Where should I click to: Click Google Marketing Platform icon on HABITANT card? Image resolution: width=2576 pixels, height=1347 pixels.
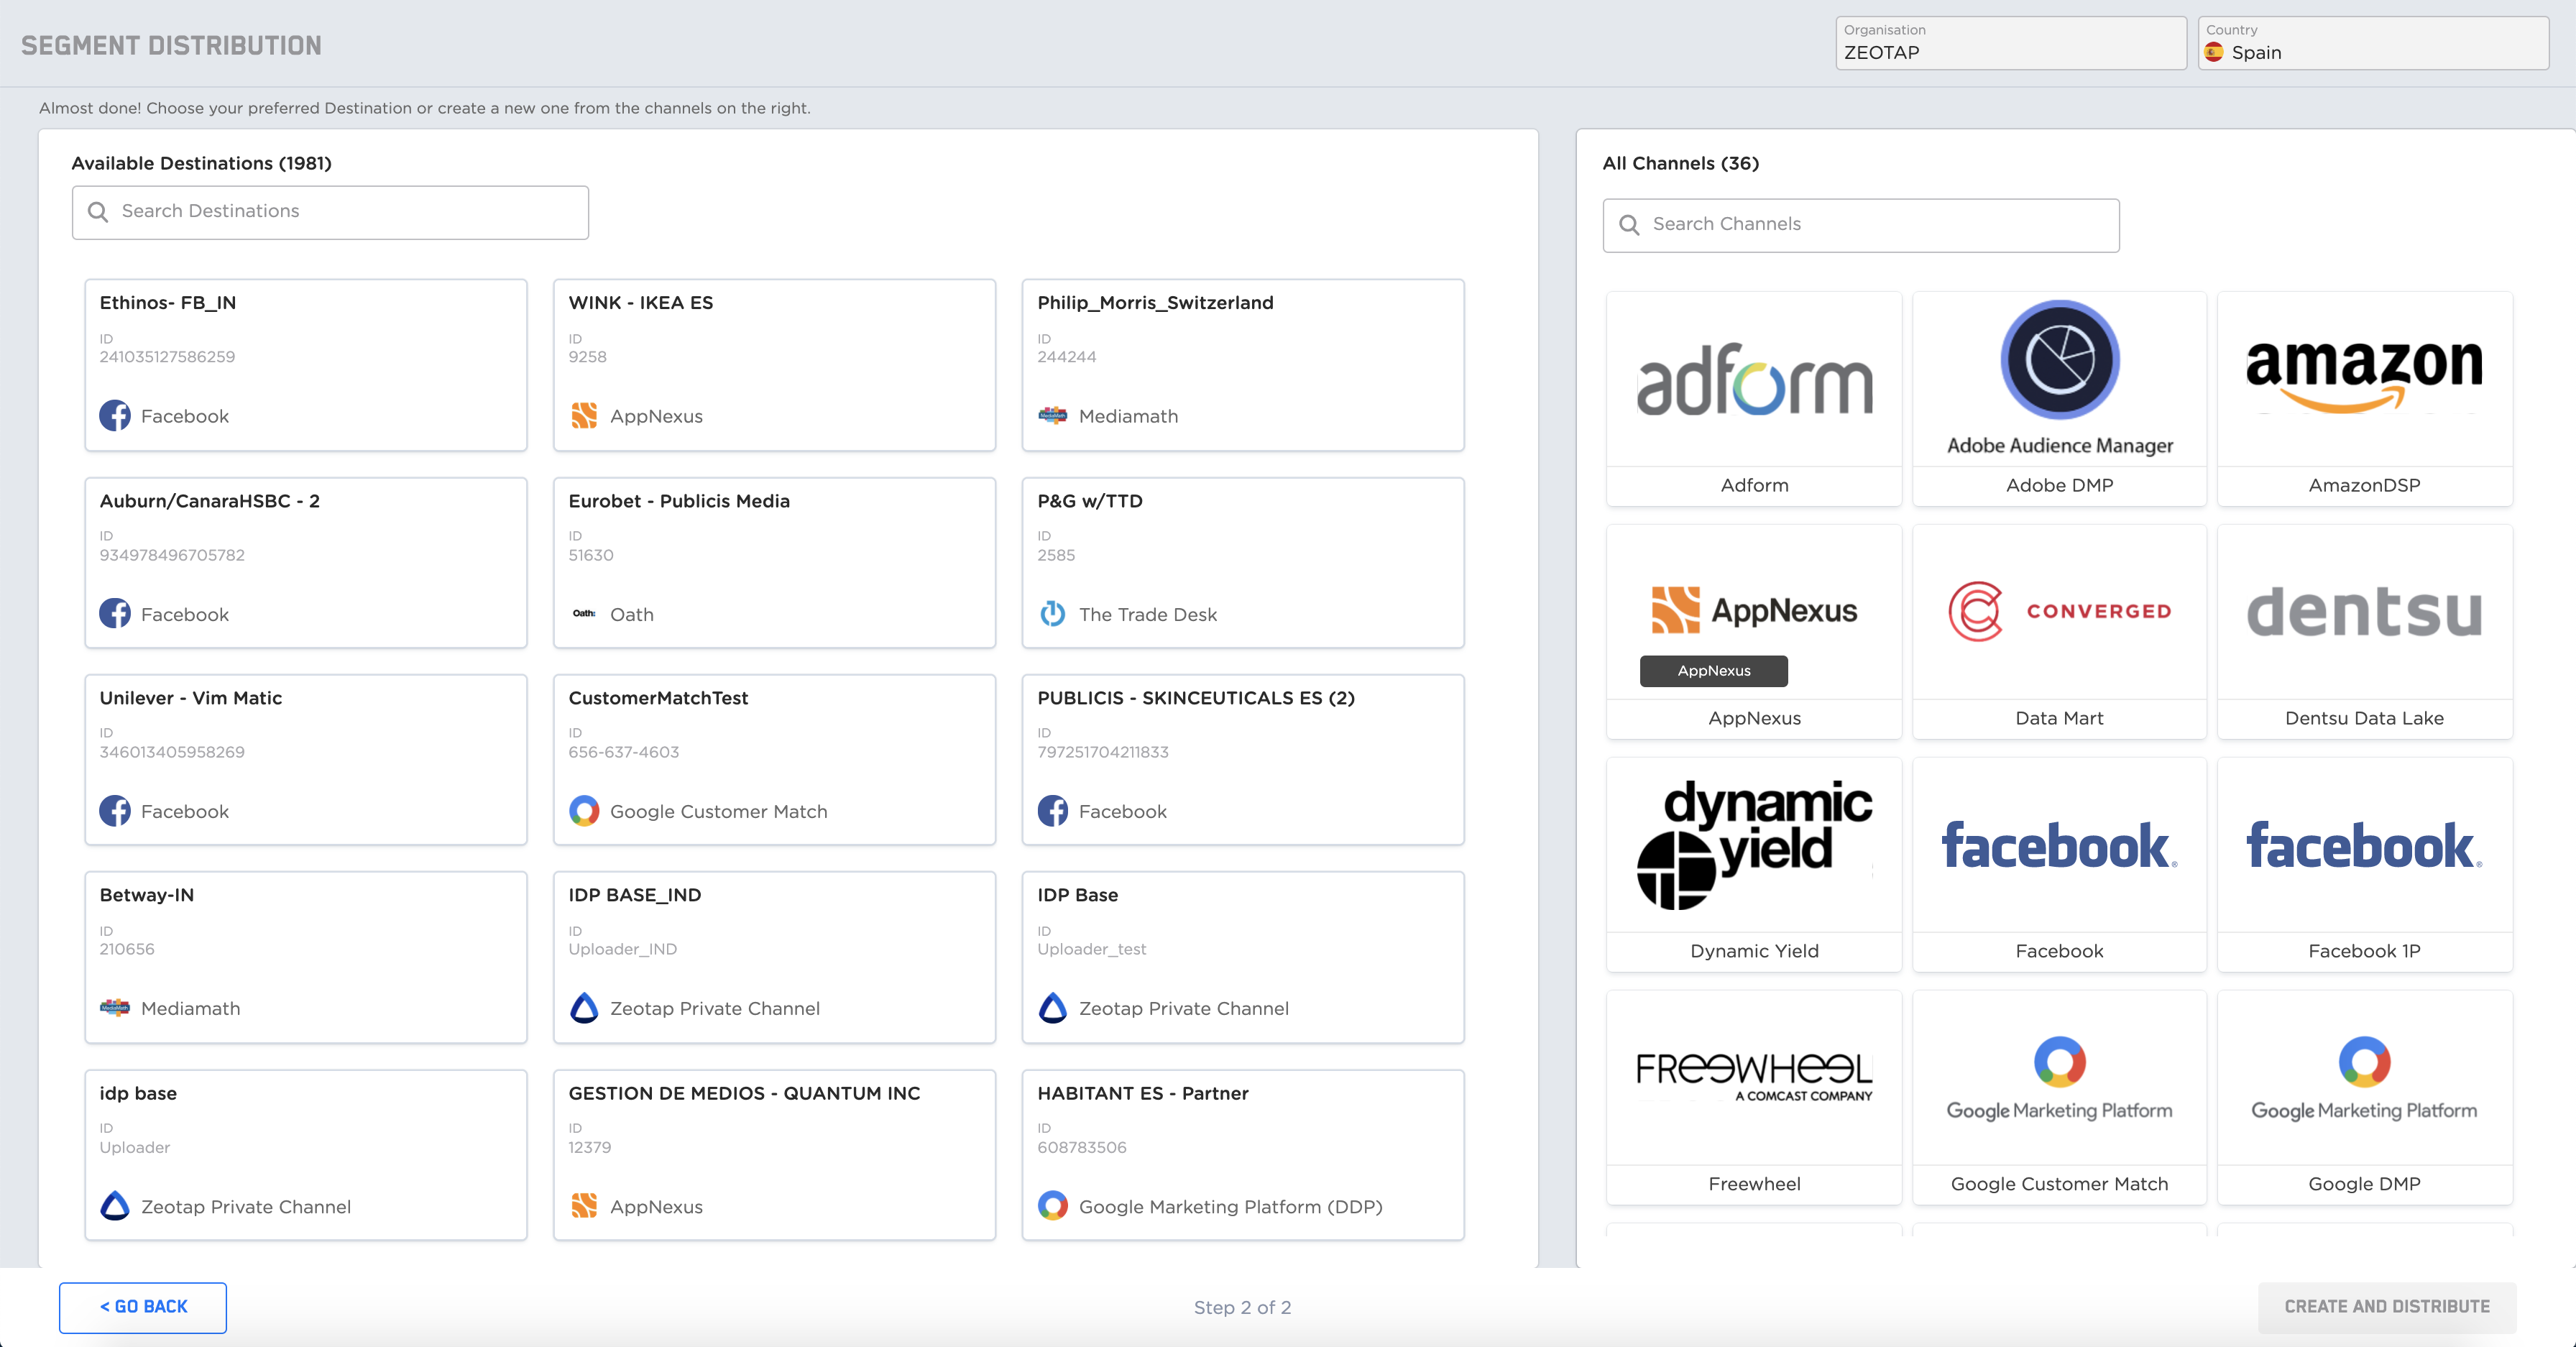point(1054,1207)
